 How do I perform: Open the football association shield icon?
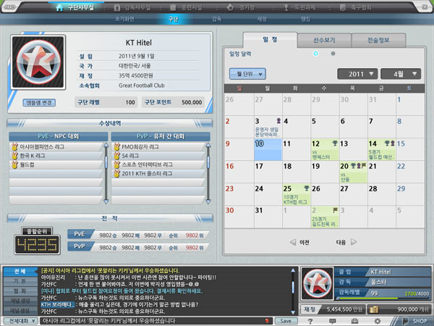[343, 7]
